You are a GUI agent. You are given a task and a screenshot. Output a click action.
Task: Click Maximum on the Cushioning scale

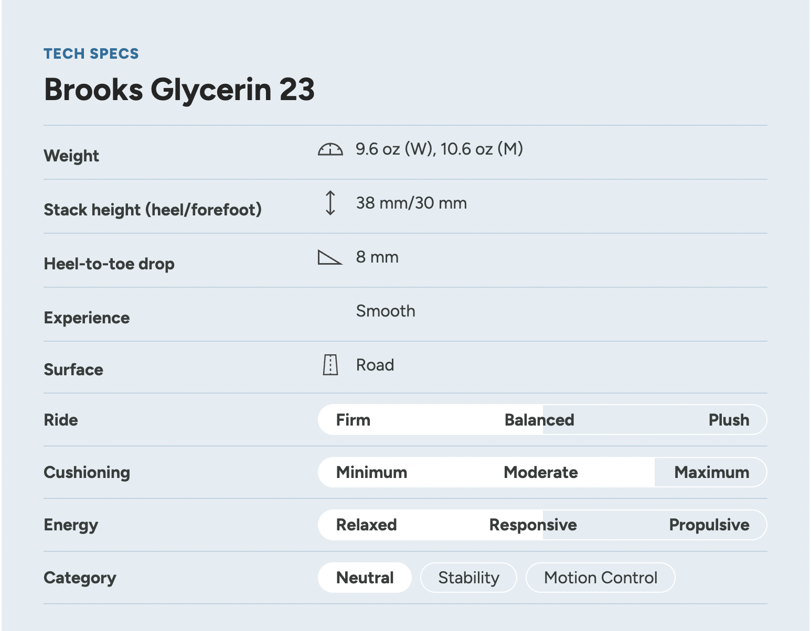711,472
